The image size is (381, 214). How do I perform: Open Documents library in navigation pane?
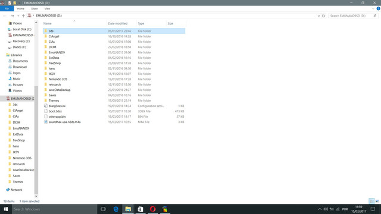(x=18, y=61)
